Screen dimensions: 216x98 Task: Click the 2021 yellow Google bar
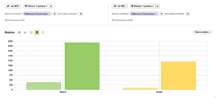(178, 76)
